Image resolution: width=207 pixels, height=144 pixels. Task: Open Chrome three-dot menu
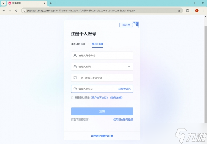tap(203, 11)
